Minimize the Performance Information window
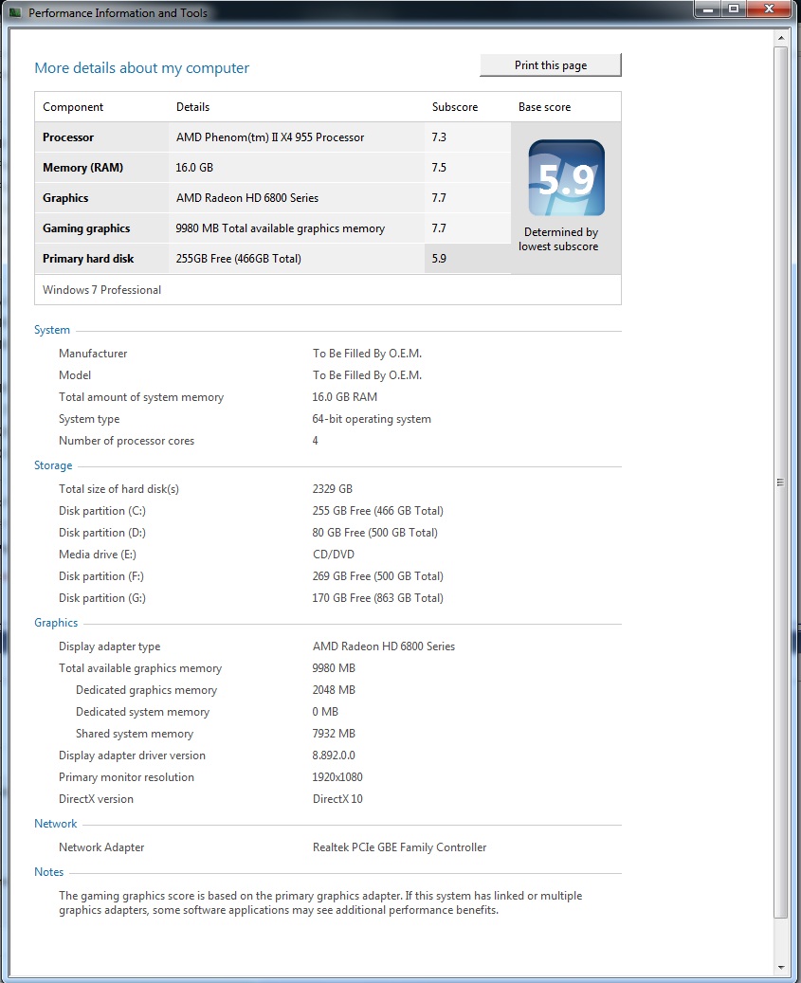 707,9
